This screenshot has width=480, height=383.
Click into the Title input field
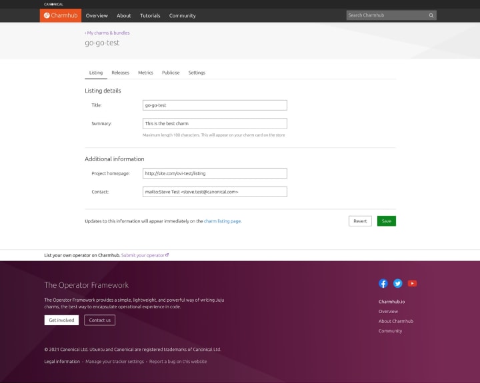point(215,105)
